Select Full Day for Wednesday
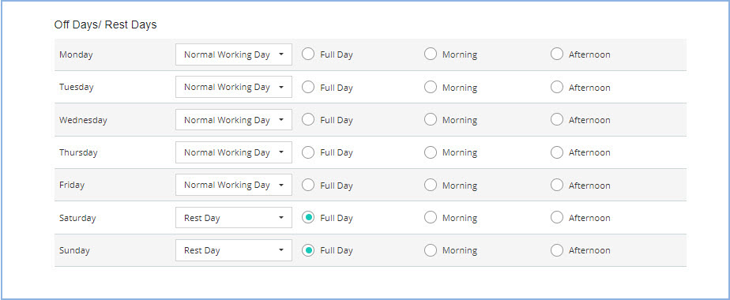 (x=308, y=119)
